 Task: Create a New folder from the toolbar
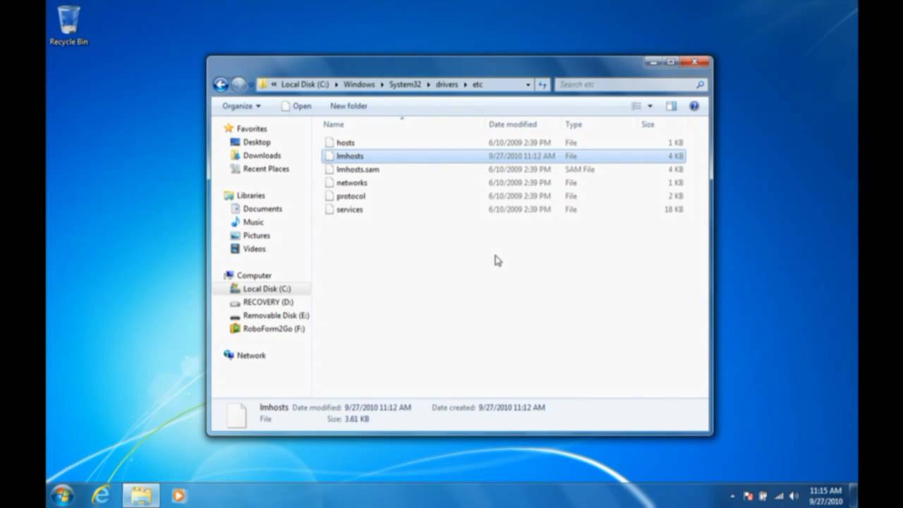tap(349, 106)
